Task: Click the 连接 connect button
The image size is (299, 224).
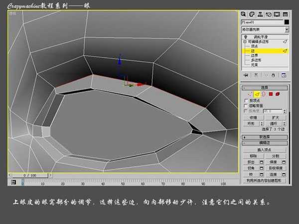Action: [274, 174]
